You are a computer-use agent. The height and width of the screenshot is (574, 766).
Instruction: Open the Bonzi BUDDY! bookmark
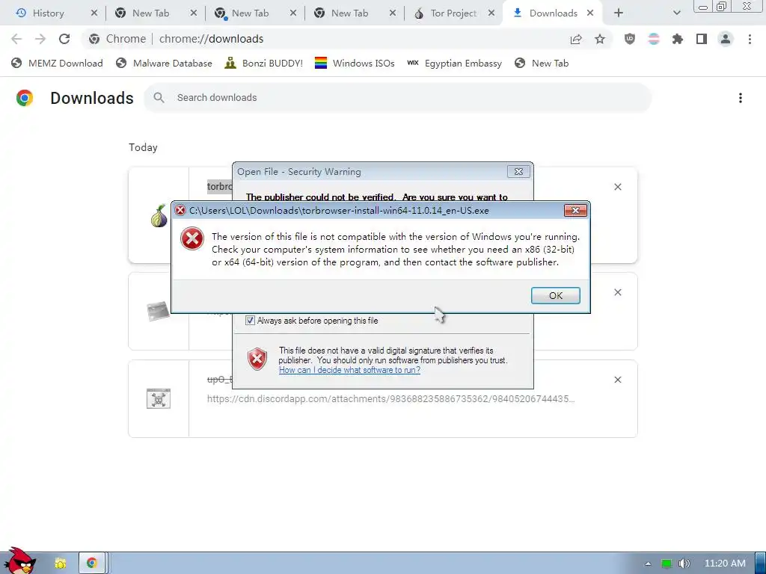click(264, 64)
